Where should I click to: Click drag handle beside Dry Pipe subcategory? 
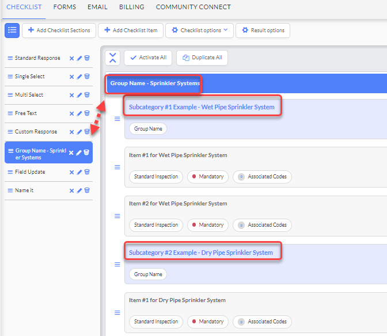click(x=117, y=265)
